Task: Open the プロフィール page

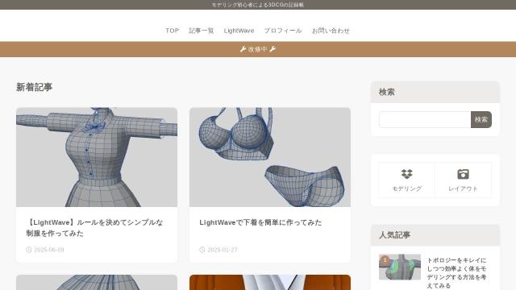Action: coord(283,31)
